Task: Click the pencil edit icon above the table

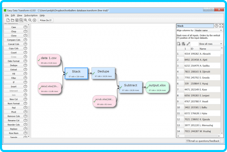Action: (188, 44)
